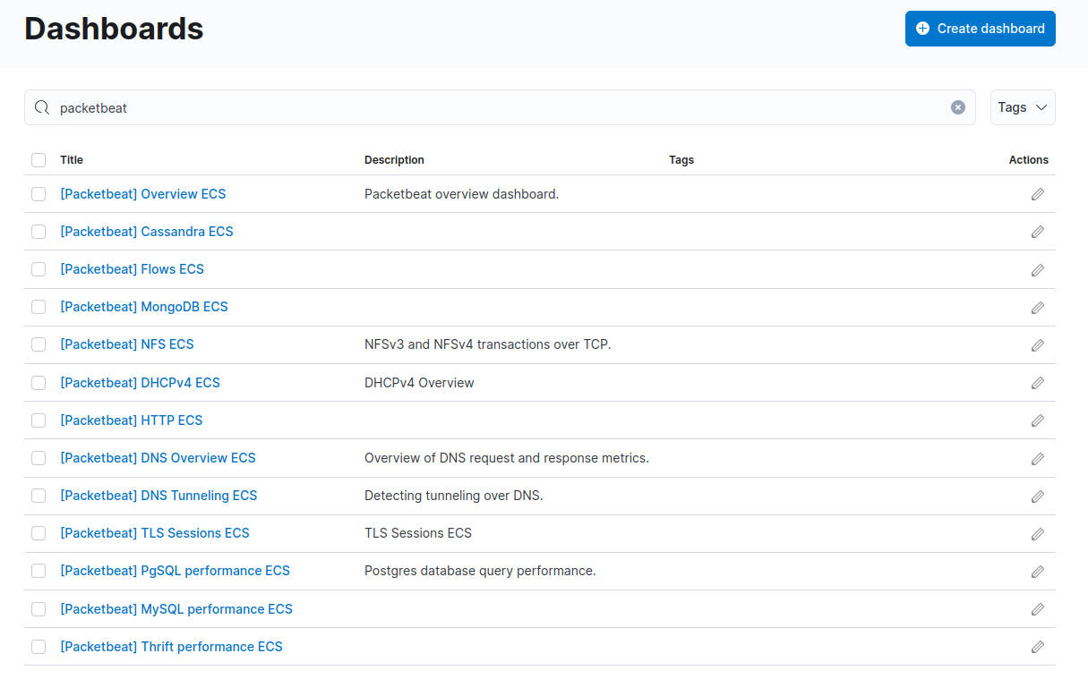Click edit pencil for DHCPv4 ECS row
1088x679 pixels.
(x=1038, y=383)
